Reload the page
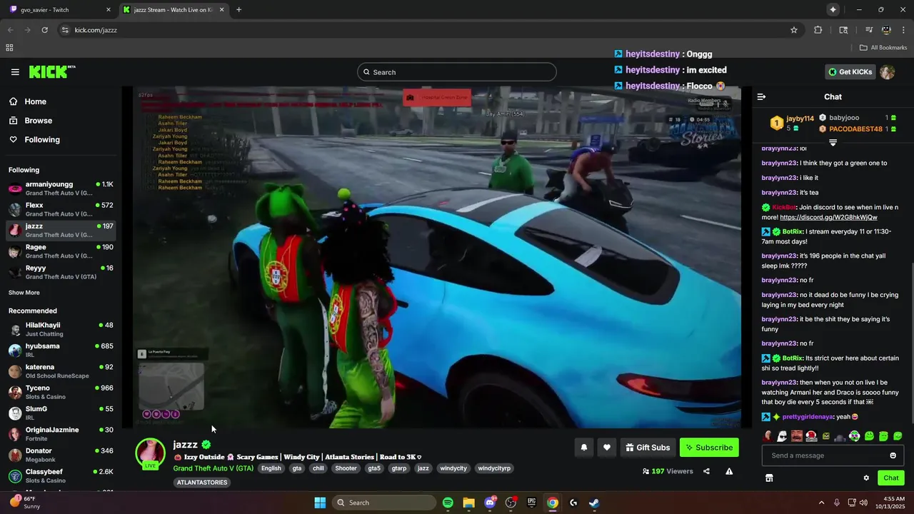 pos(44,30)
